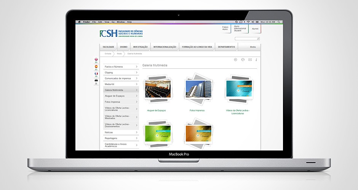Open the orange Doutoramentos video thumbnail
Screen dimensions: 358x190
click(198, 133)
